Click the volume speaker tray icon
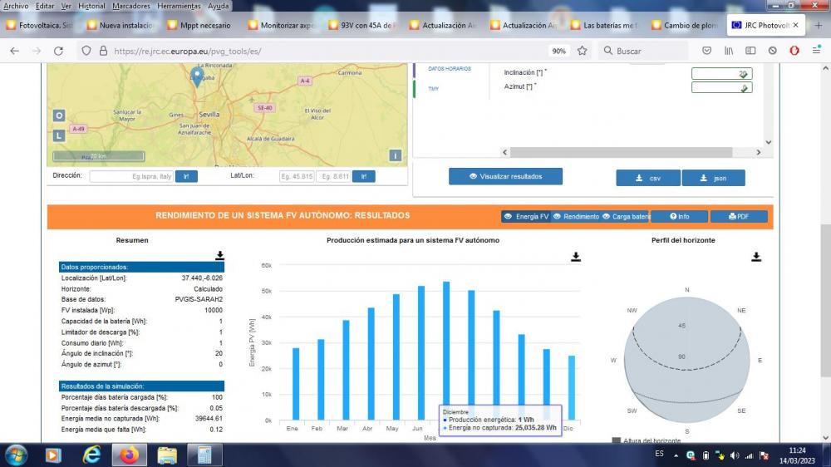The image size is (831, 467). click(x=735, y=455)
